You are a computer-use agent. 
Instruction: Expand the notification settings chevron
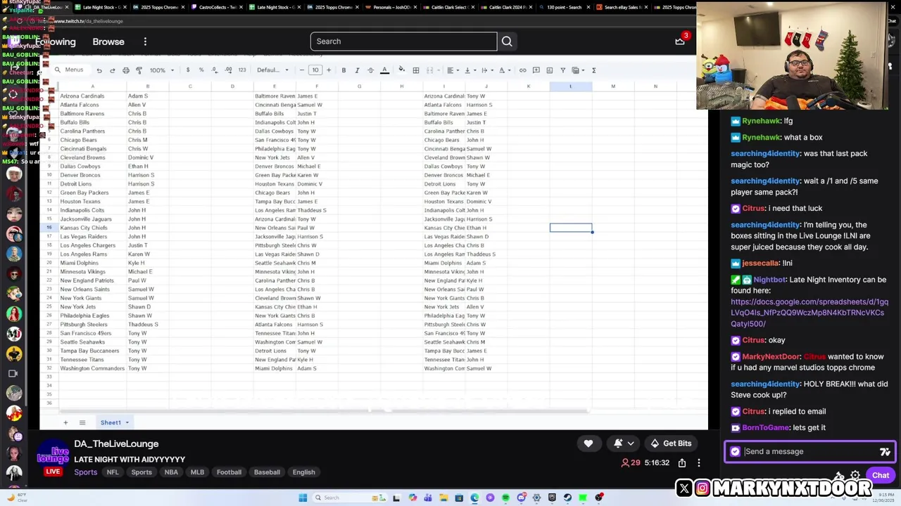tap(631, 443)
